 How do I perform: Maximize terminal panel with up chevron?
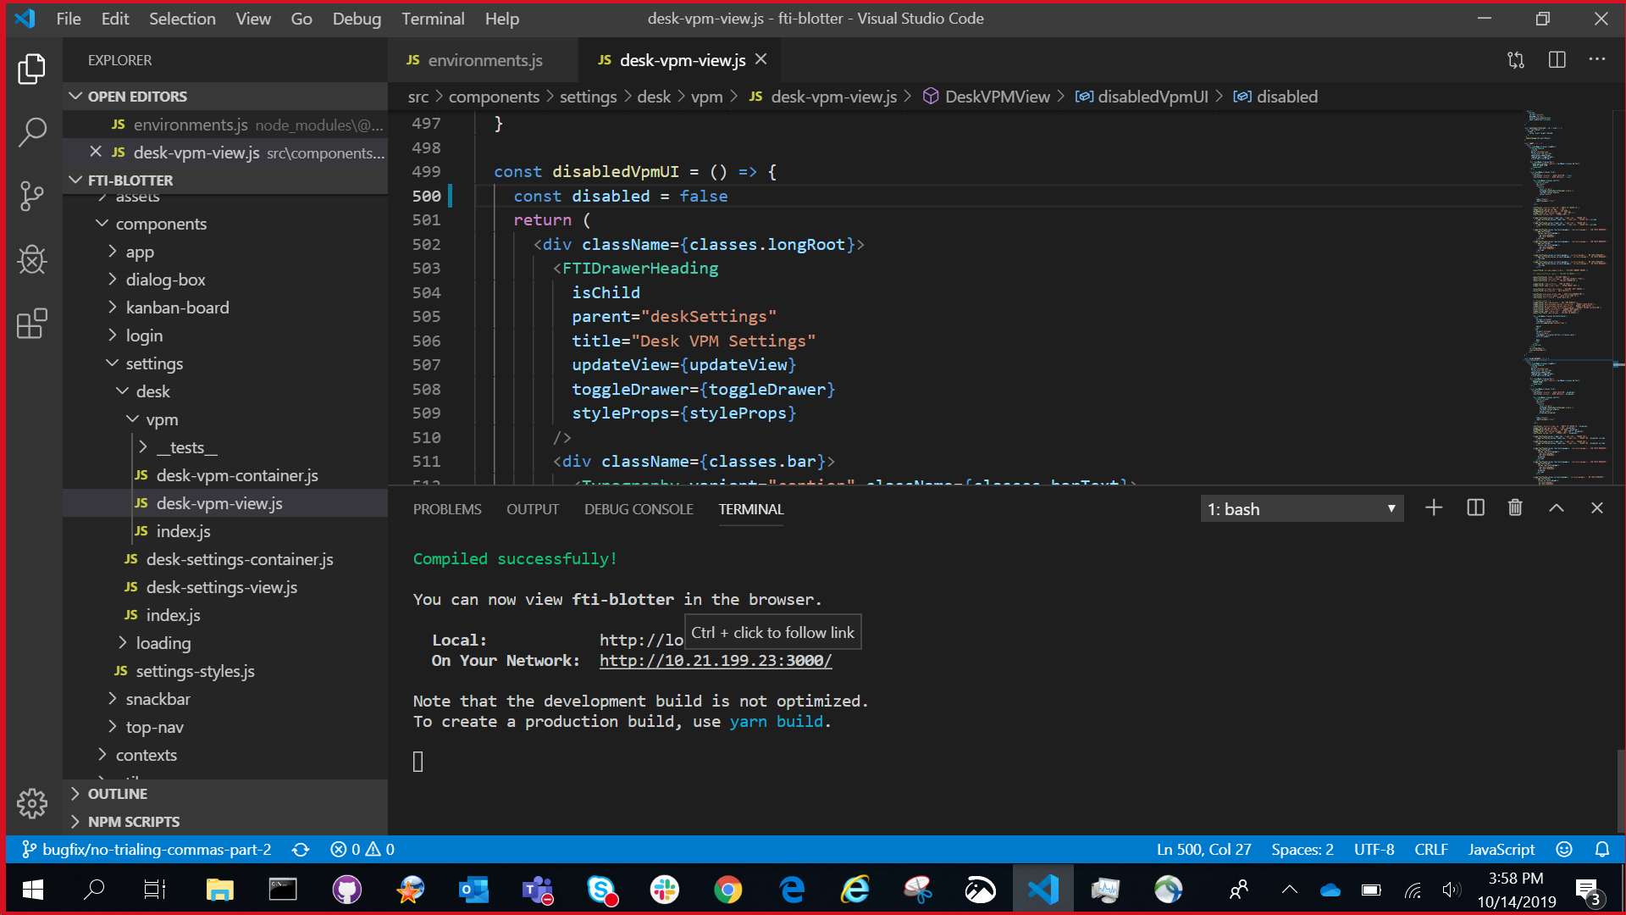point(1556,507)
